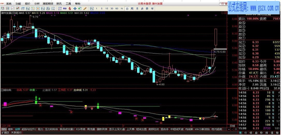281x135 pixels.
Task: Choose the MACD新波段 indicator tab
Action: click(202, 129)
